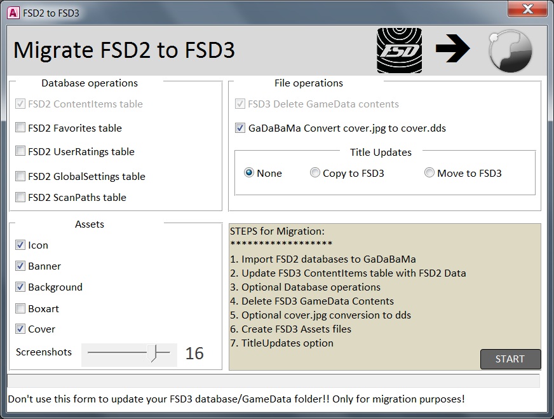The width and height of the screenshot is (554, 419).
Task: Click step '5. Optional cover.jpg conversion to dds'
Action: [x=320, y=315]
